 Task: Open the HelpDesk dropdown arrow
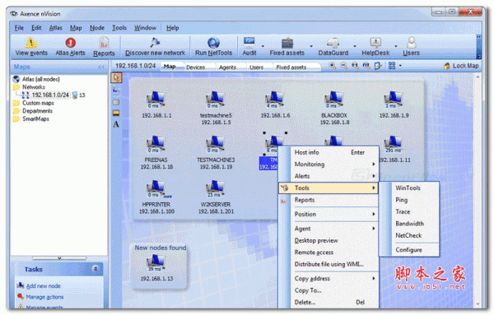[x=395, y=46]
